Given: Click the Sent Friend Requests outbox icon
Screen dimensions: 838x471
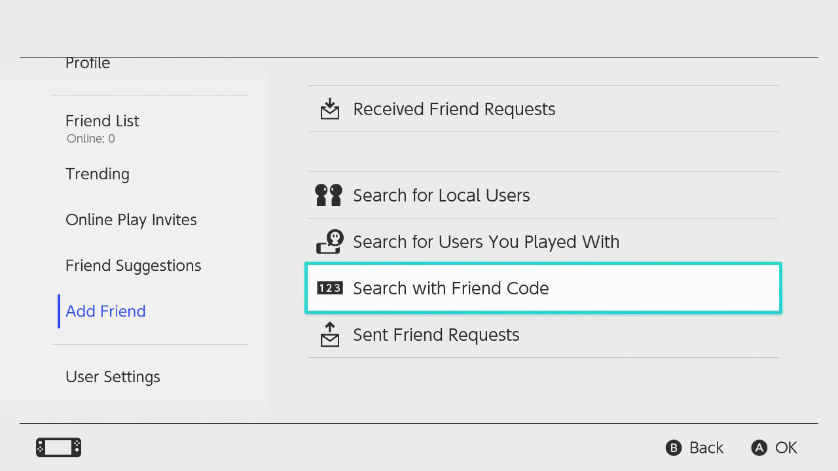Looking at the screenshot, I should [x=330, y=334].
